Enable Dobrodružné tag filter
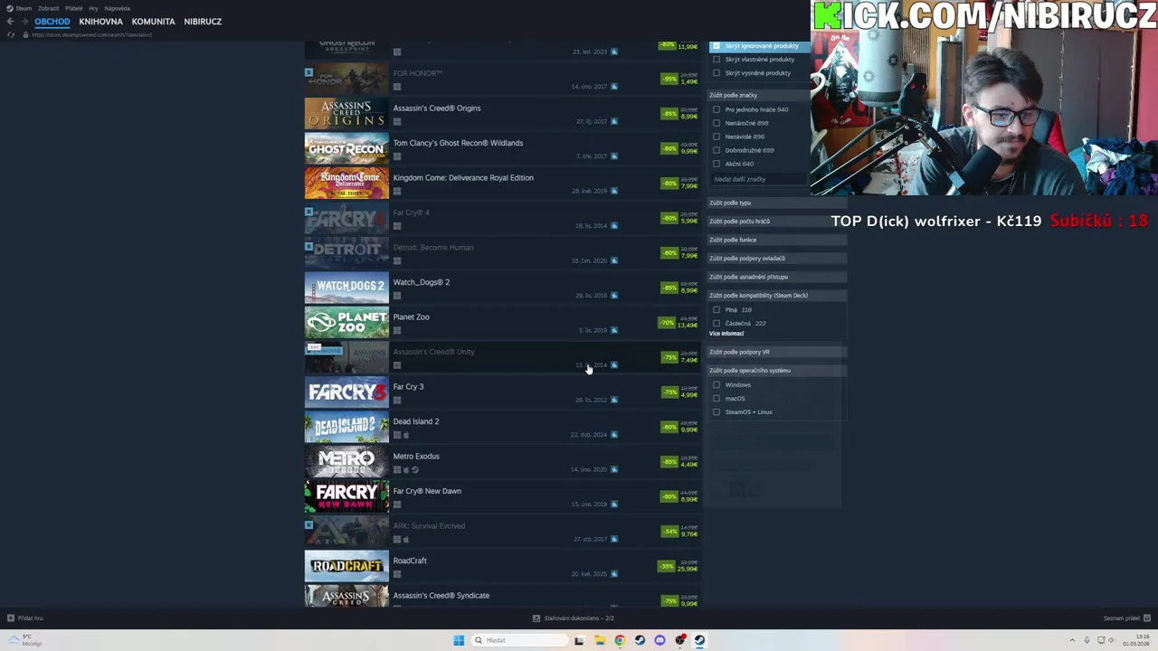 (717, 150)
